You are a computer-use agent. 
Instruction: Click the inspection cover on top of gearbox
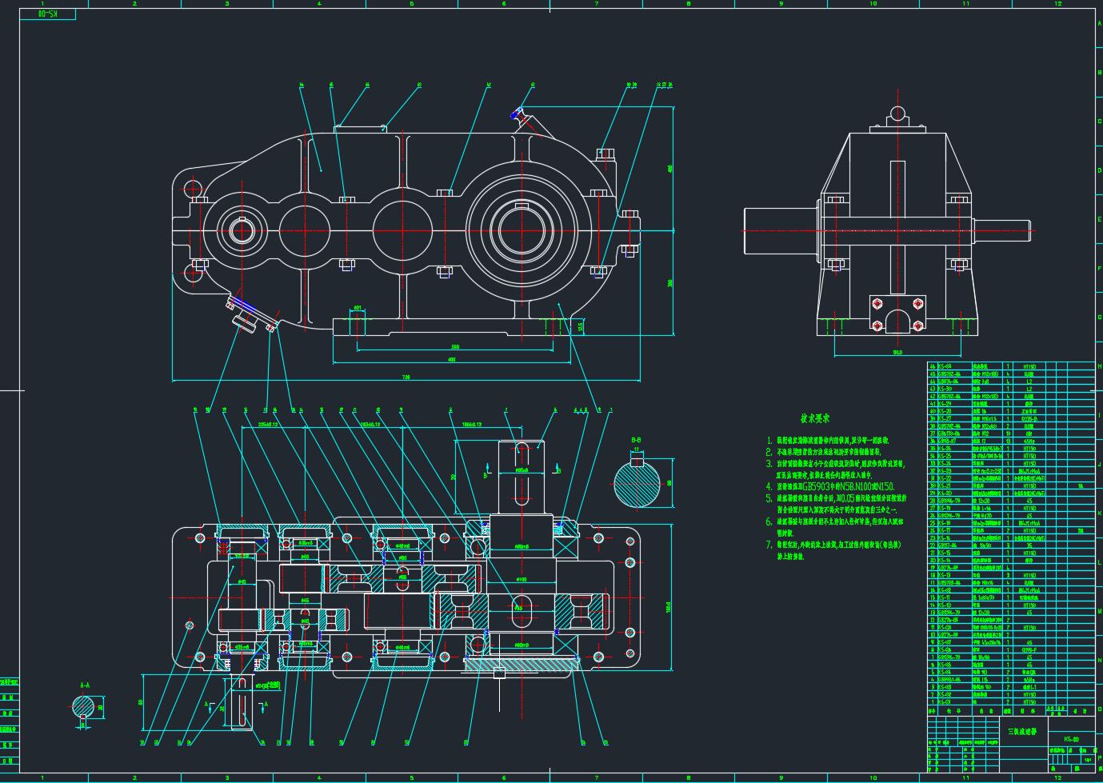[361, 126]
